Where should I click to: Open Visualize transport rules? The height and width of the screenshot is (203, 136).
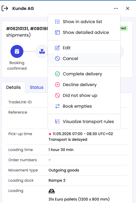pos(84,122)
